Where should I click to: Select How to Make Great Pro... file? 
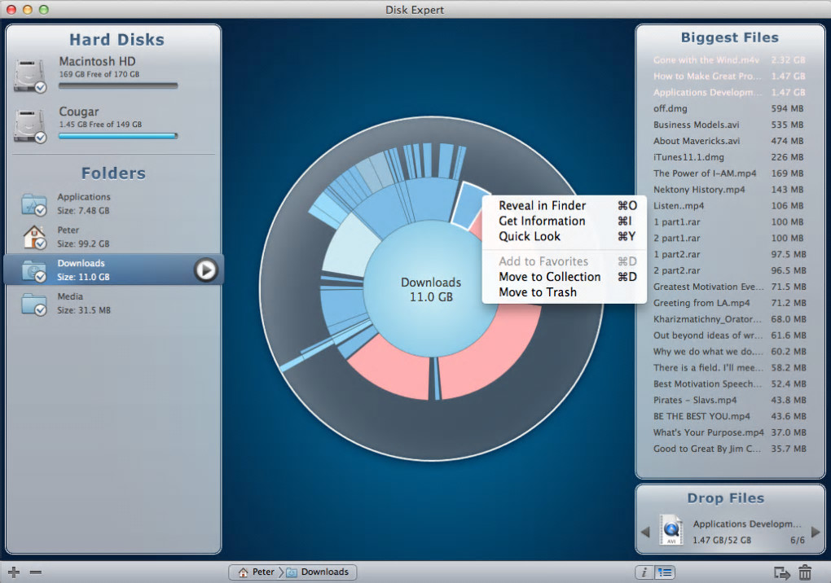[729, 77]
